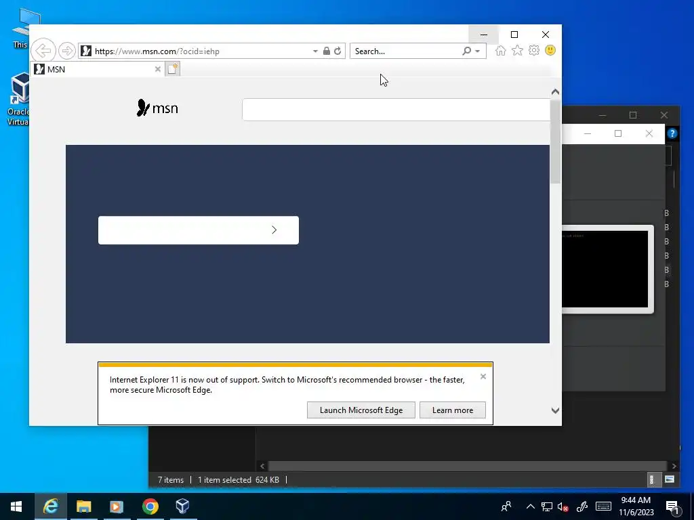Switch File Explorer to large icons view
Screen dimensions: 694x520
coord(670,479)
